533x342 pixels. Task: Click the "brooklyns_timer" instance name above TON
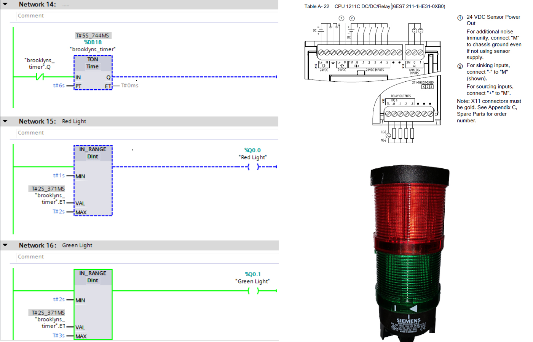point(93,49)
